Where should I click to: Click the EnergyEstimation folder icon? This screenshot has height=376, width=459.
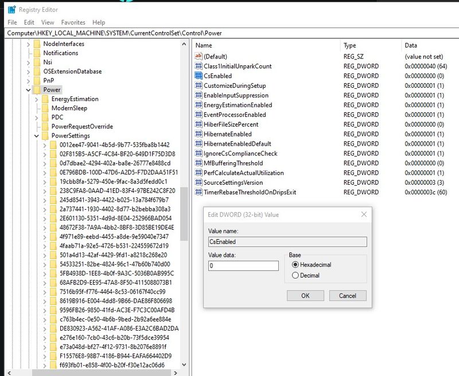pyautogui.click(x=45, y=99)
